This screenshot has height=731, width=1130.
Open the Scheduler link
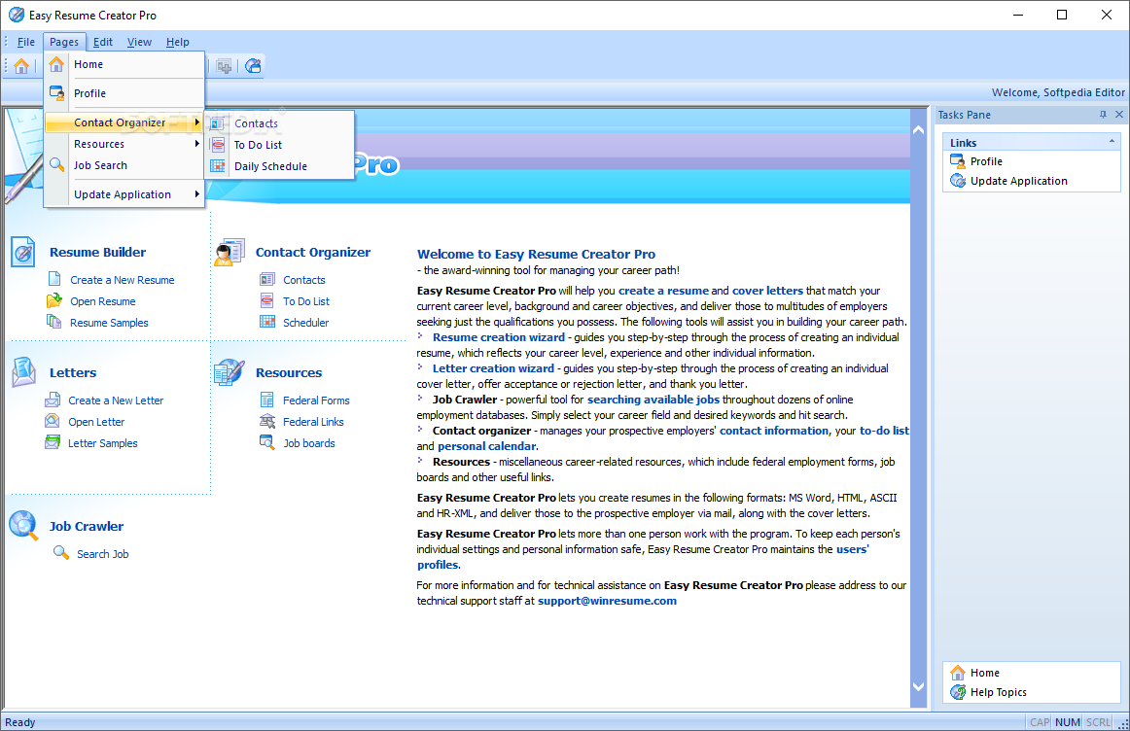point(305,323)
